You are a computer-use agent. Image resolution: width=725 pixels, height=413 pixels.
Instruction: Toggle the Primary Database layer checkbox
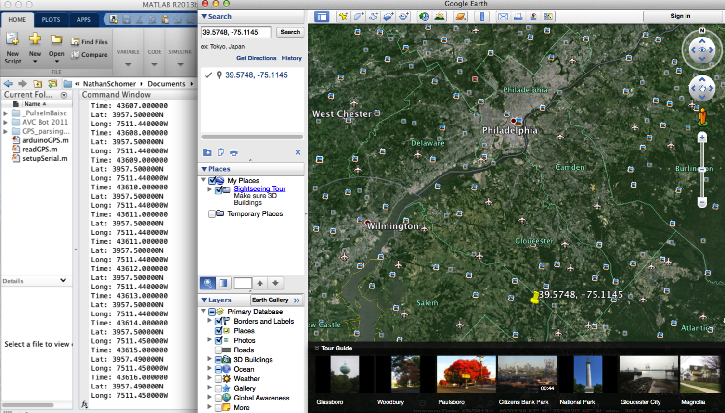(x=212, y=312)
